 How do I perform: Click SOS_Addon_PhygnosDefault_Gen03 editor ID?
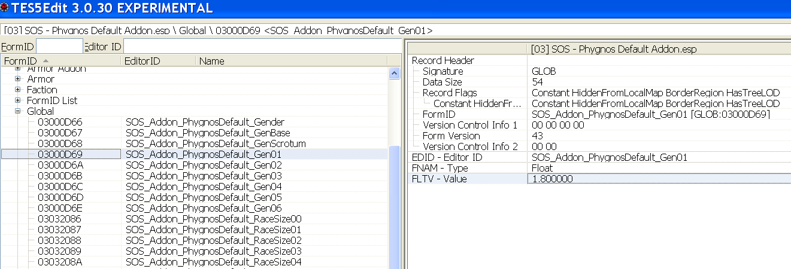(204, 176)
